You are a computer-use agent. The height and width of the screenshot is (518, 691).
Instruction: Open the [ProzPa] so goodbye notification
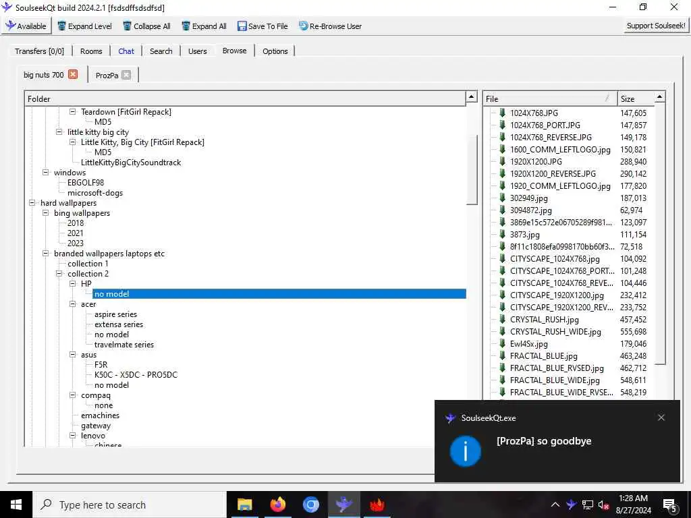[x=557, y=441]
